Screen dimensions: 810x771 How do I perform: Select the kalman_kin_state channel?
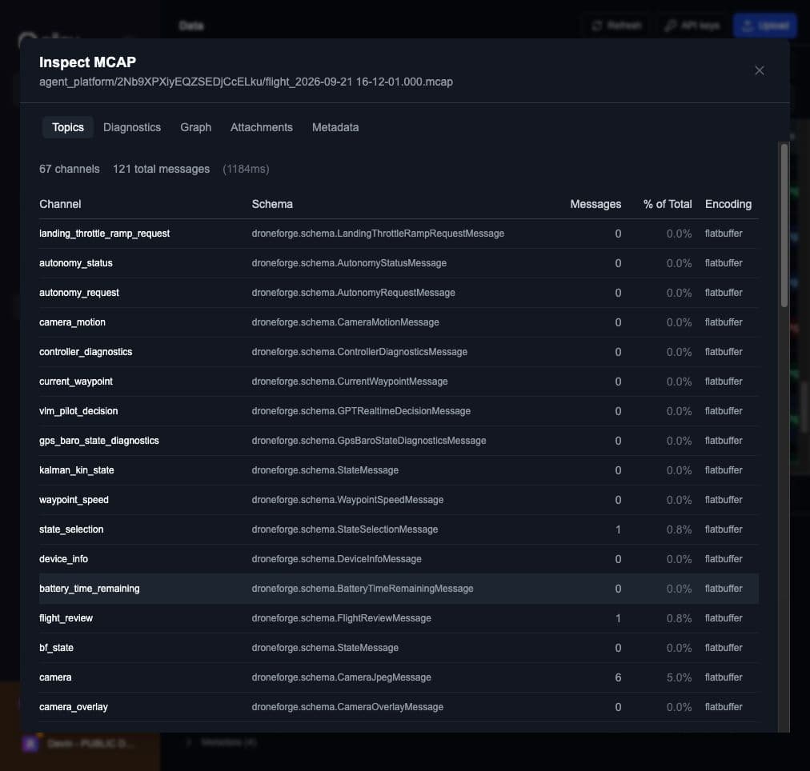pos(77,470)
